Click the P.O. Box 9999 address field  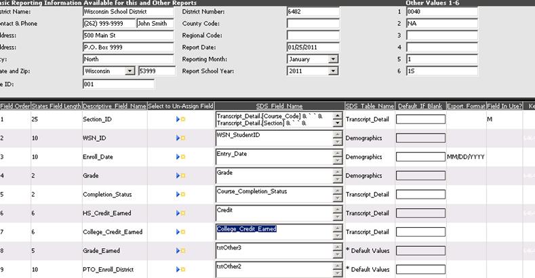[x=128, y=47]
